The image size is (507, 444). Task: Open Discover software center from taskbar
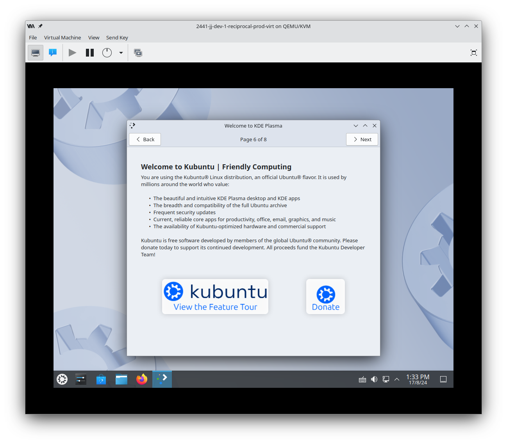101,379
